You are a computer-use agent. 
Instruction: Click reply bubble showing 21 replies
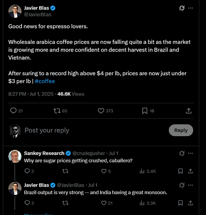click(x=16, y=111)
